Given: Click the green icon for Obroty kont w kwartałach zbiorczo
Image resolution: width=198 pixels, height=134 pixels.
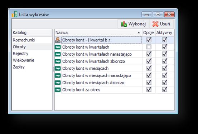Looking at the screenshot, I should [x=58, y=61].
